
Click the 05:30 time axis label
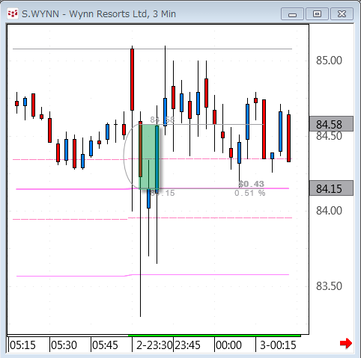click(64, 345)
